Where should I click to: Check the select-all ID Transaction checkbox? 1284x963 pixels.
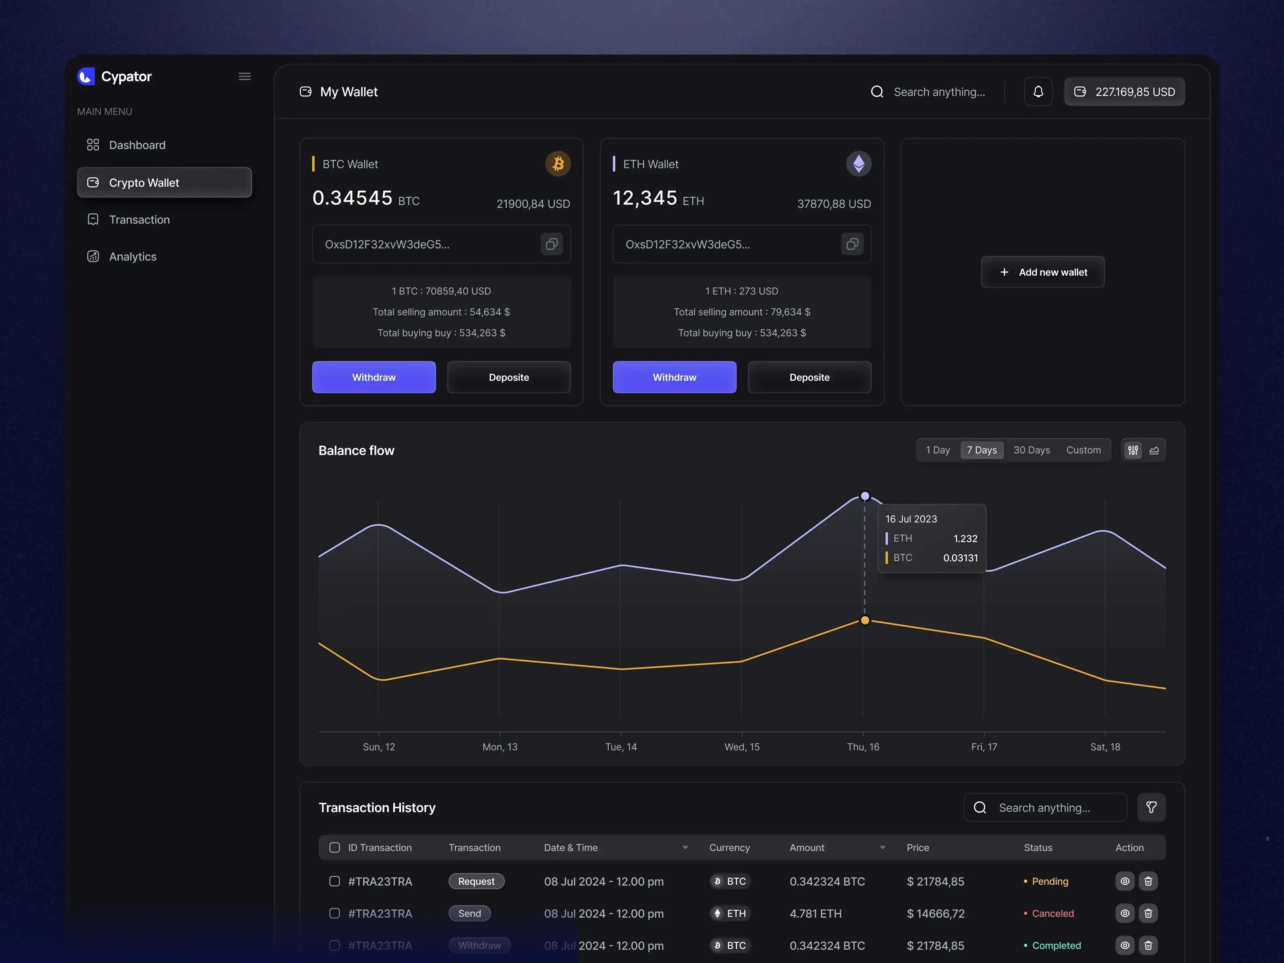click(334, 847)
